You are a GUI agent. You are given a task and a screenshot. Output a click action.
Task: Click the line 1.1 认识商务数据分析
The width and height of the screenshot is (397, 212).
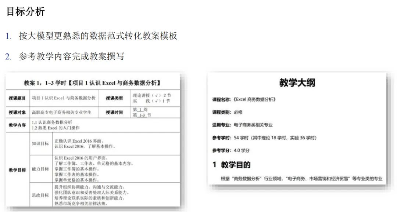pos(52,122)
